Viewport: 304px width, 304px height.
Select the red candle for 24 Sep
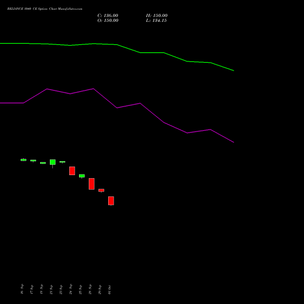point(72,171)
